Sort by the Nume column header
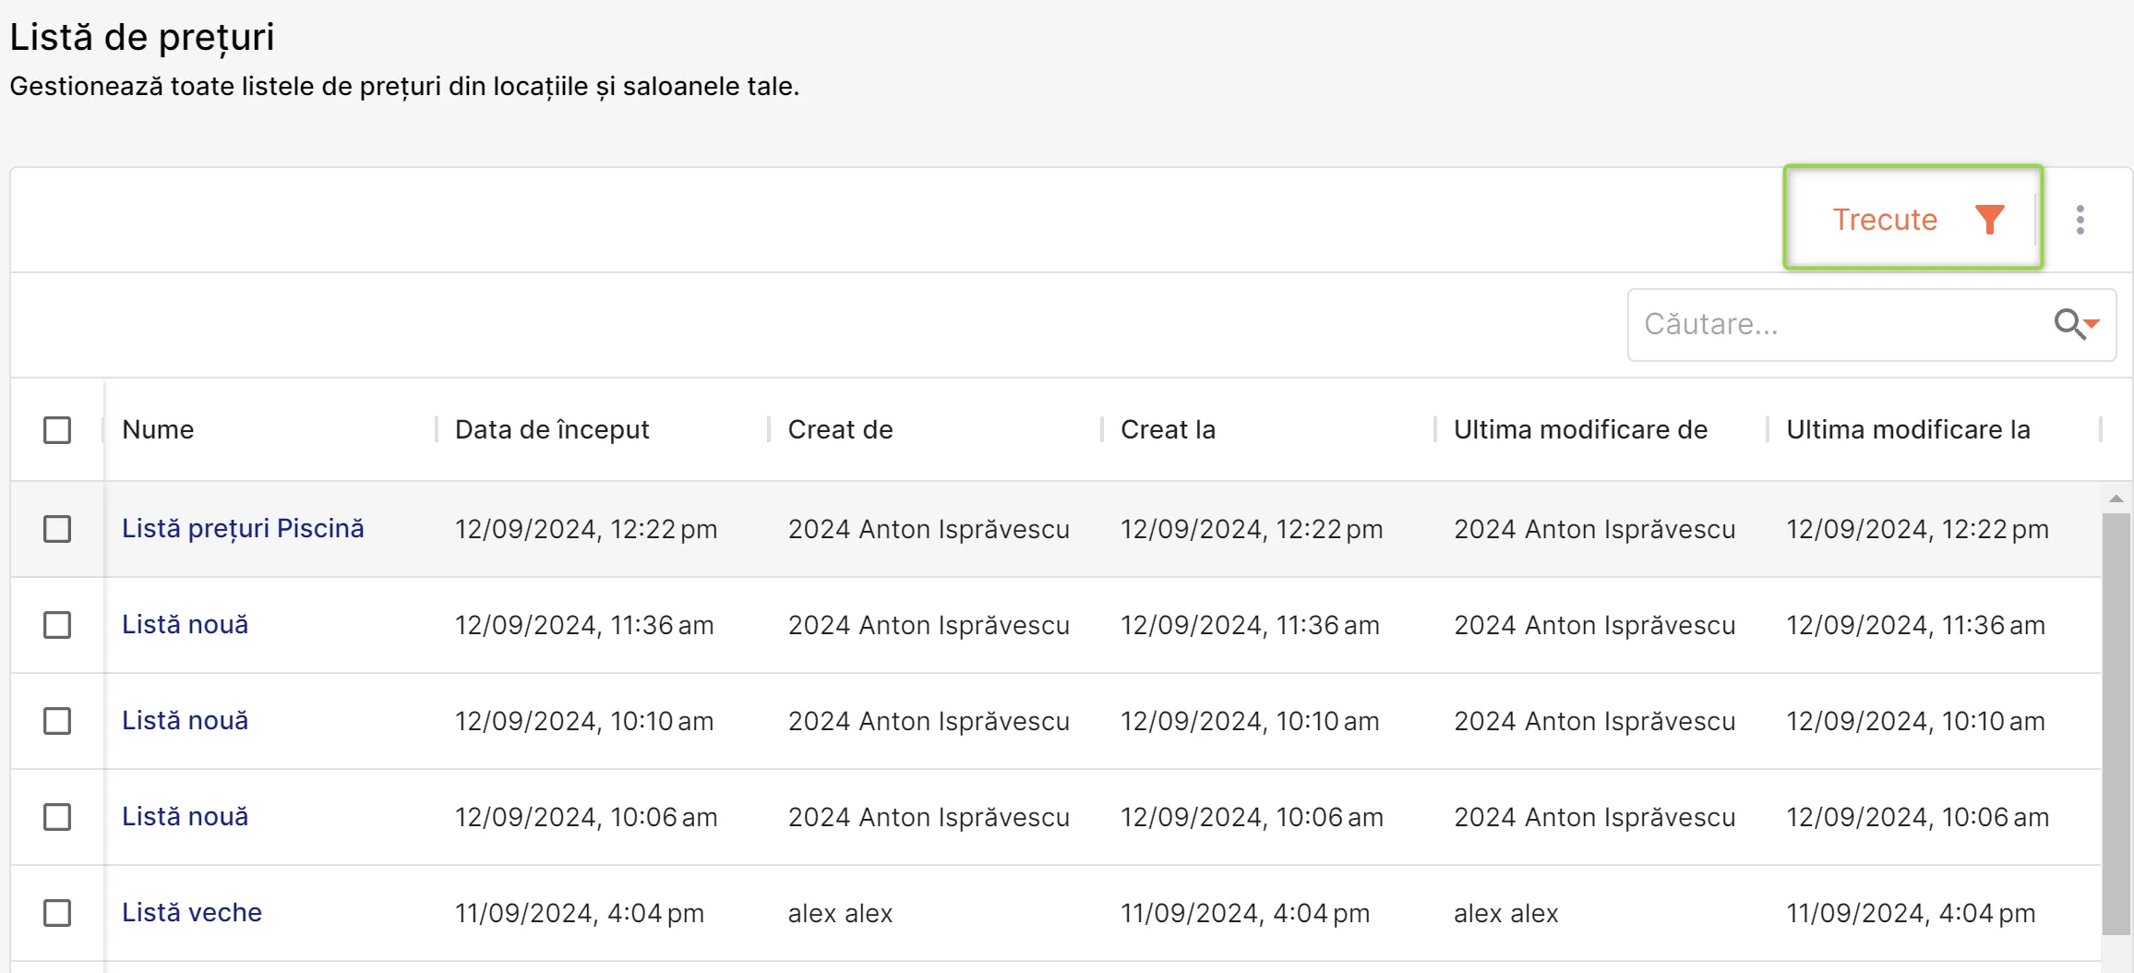The height and width of the screenshot is (973, 2134). 158,430
